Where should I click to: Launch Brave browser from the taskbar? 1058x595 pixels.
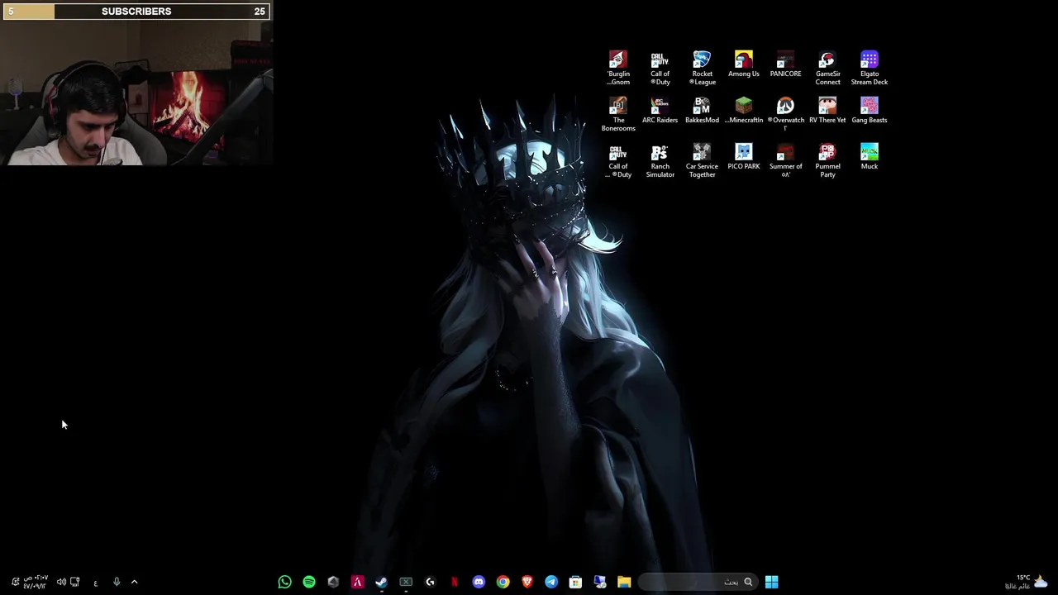[527, 582]
